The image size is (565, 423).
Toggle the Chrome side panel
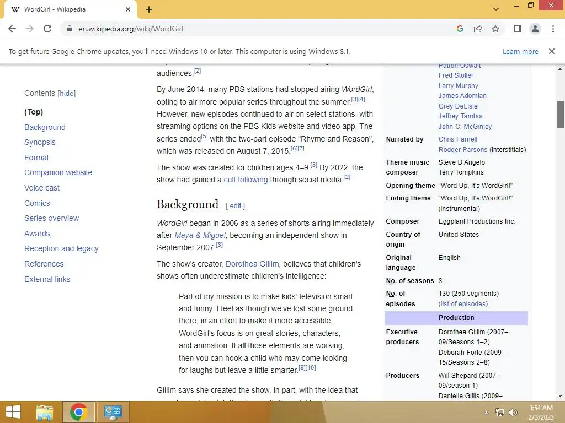click(518, 29)
